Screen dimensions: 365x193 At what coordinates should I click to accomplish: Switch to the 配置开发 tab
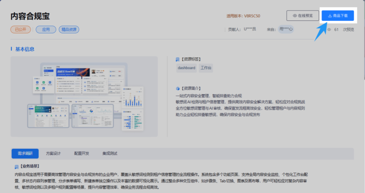81,154
